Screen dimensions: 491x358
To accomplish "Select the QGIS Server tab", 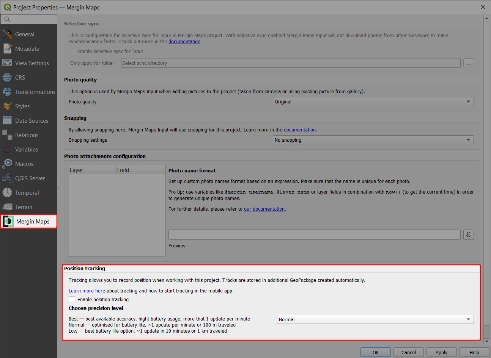I will (x=30, y=178).
